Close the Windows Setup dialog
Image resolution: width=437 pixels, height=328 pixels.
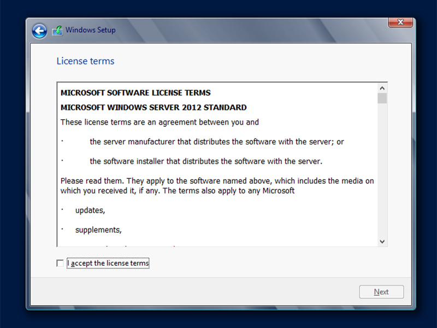point(400,22)
